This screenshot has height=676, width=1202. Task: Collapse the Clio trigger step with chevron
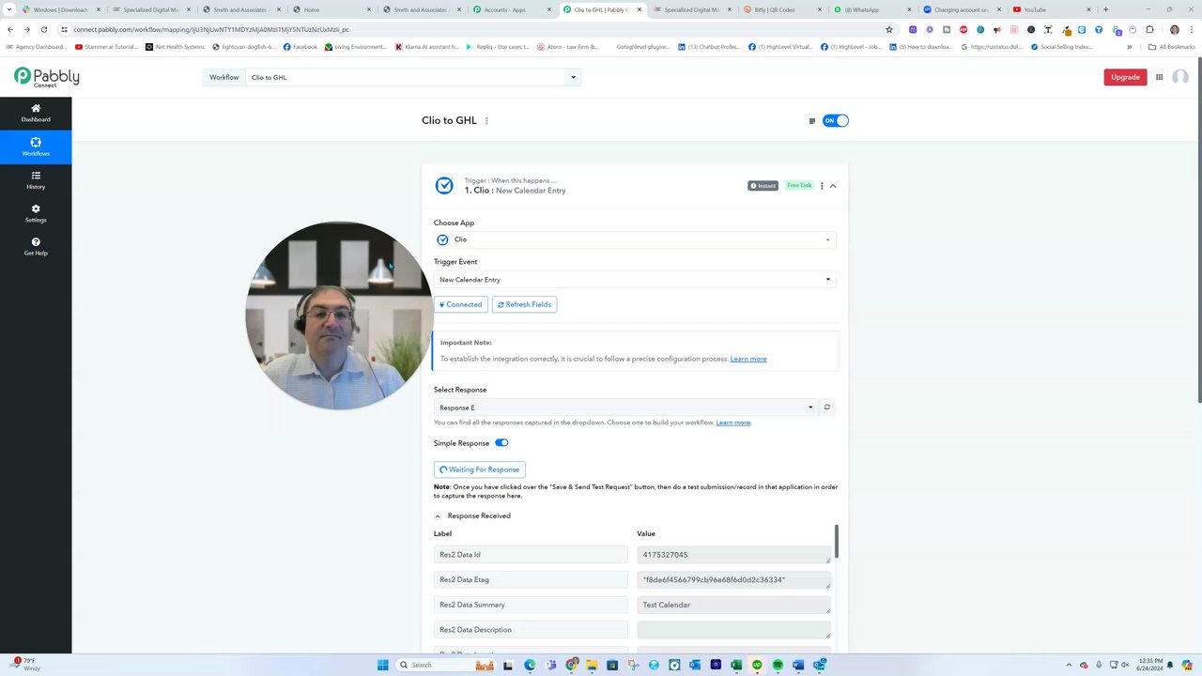(x=833, y=186)
